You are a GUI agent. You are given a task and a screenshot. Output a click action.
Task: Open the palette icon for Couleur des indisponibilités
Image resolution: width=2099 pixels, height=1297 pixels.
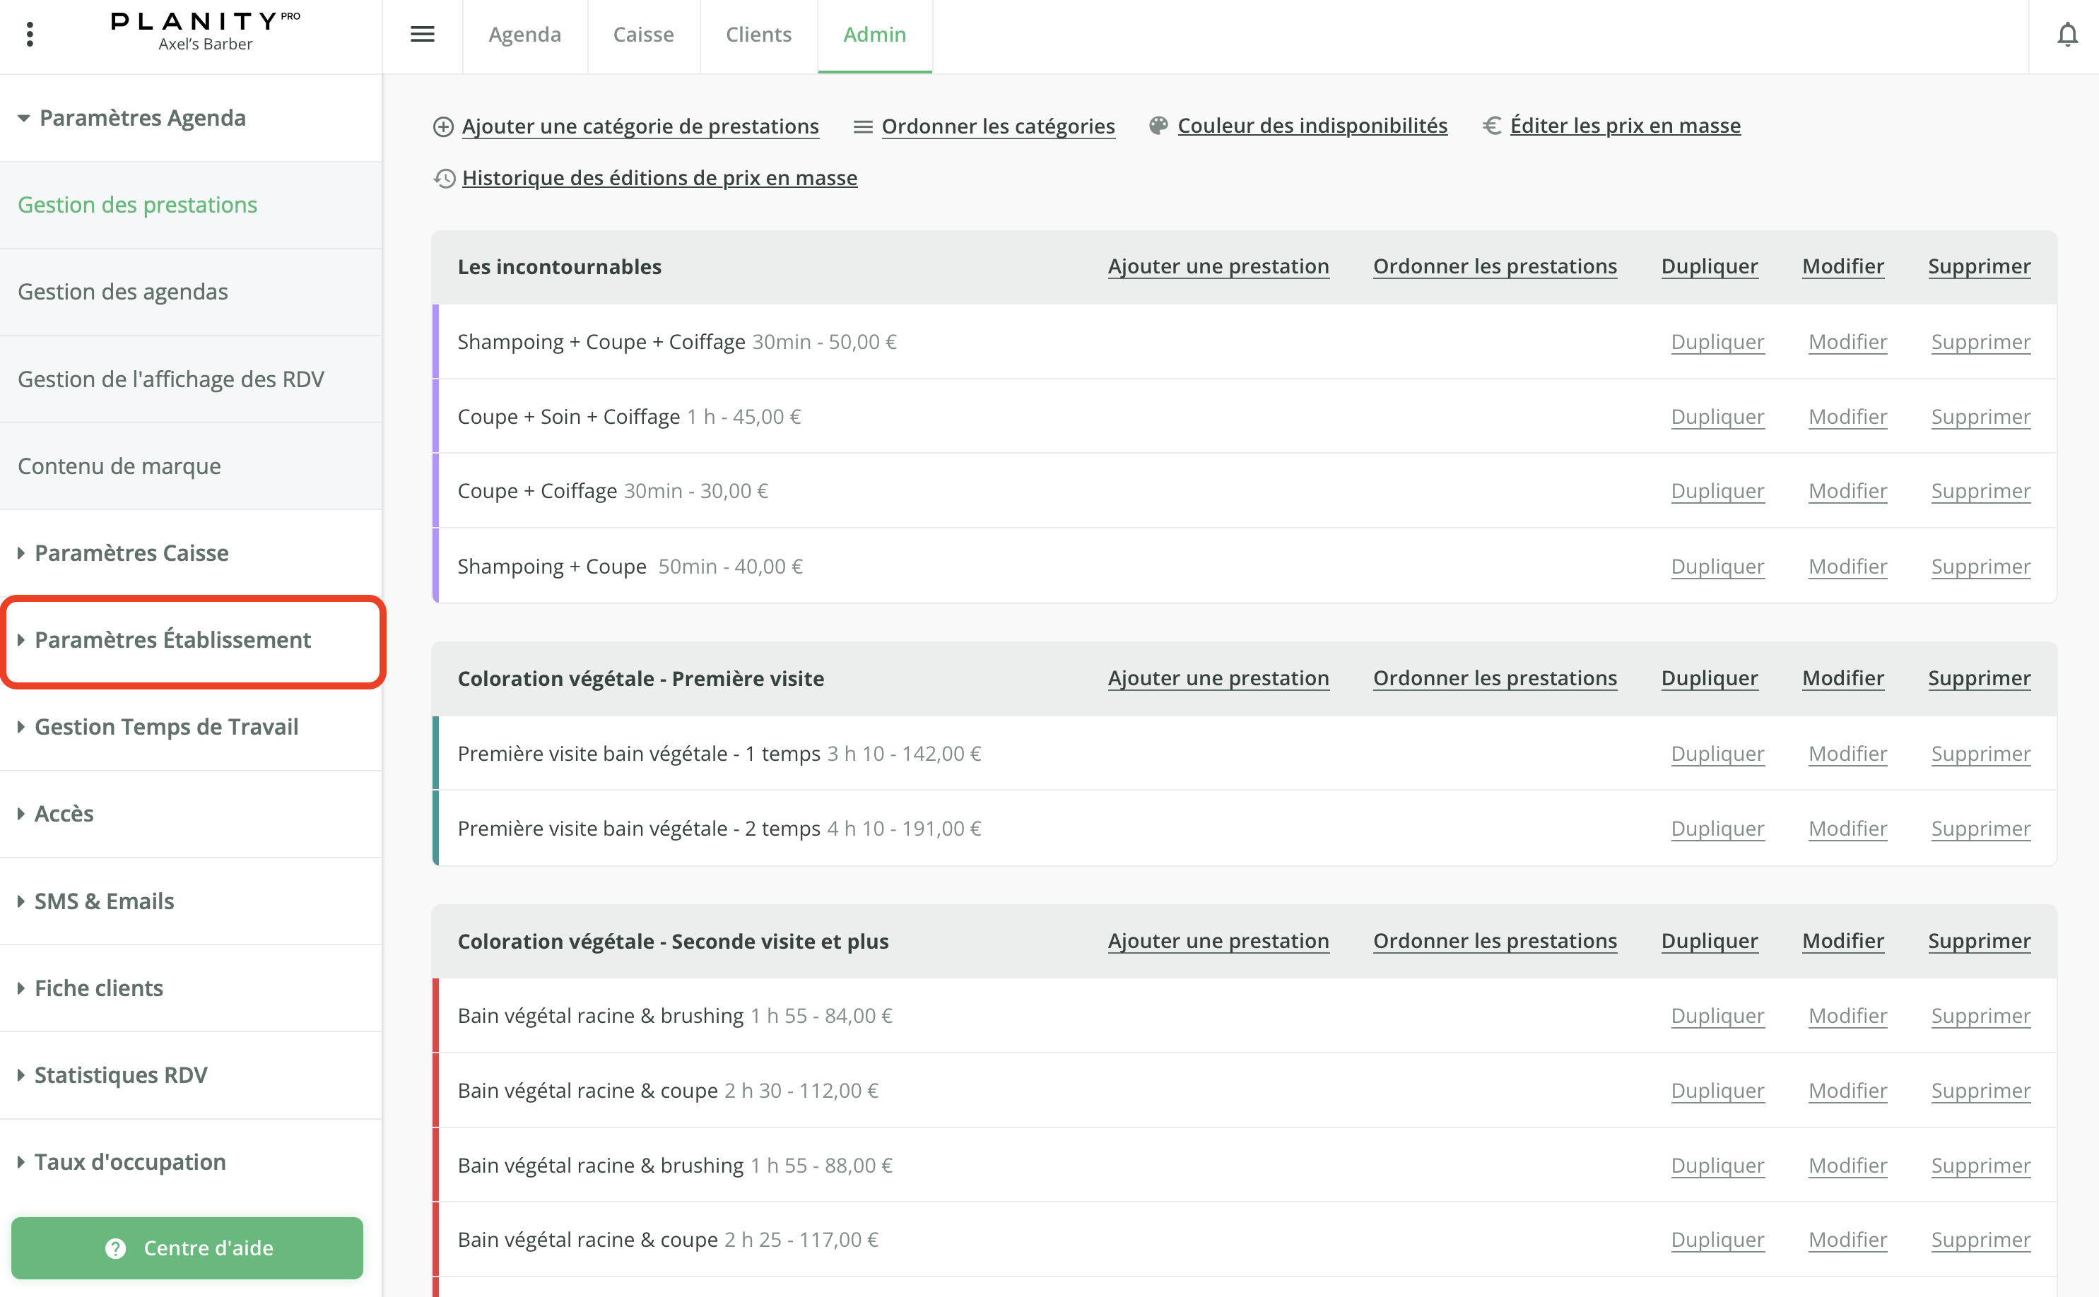(1158, 124)
